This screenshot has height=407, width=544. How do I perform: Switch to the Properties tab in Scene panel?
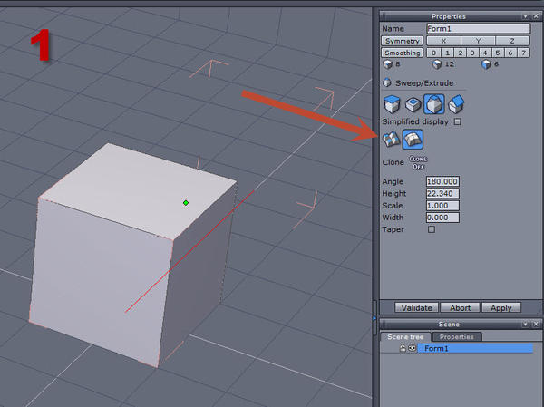pyautogui.click(x=457, y=337)
